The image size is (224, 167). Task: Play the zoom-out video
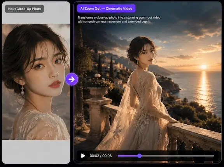click(83, 156)
